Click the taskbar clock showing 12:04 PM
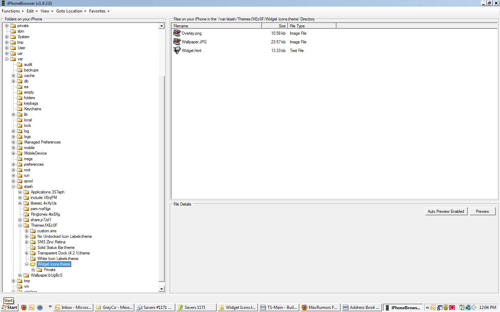 tap(487, 307)
